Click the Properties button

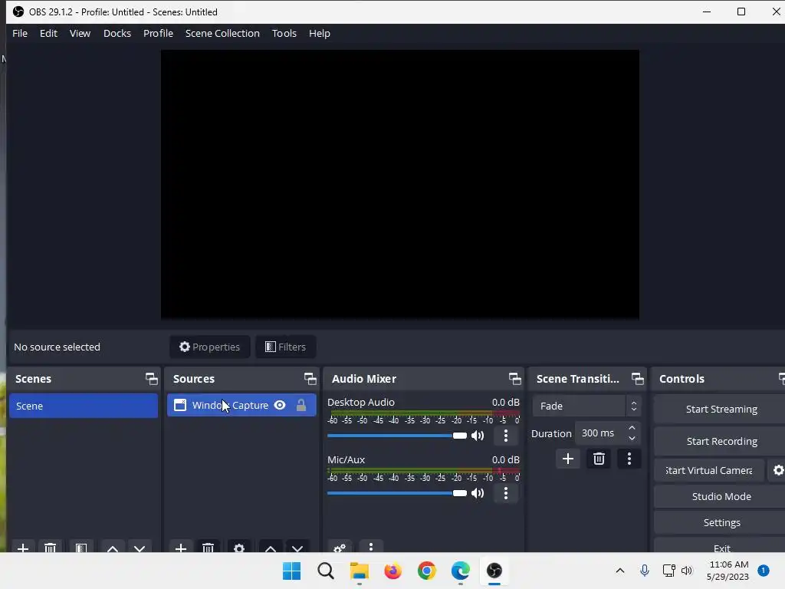210,347
